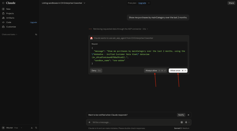Click the Share button
This screenshot has height=131, width=237.
pos(231,3)
